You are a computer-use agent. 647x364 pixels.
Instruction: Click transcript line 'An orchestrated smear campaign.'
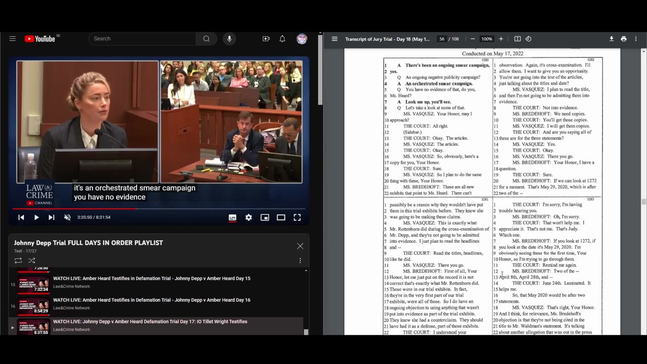439,83
